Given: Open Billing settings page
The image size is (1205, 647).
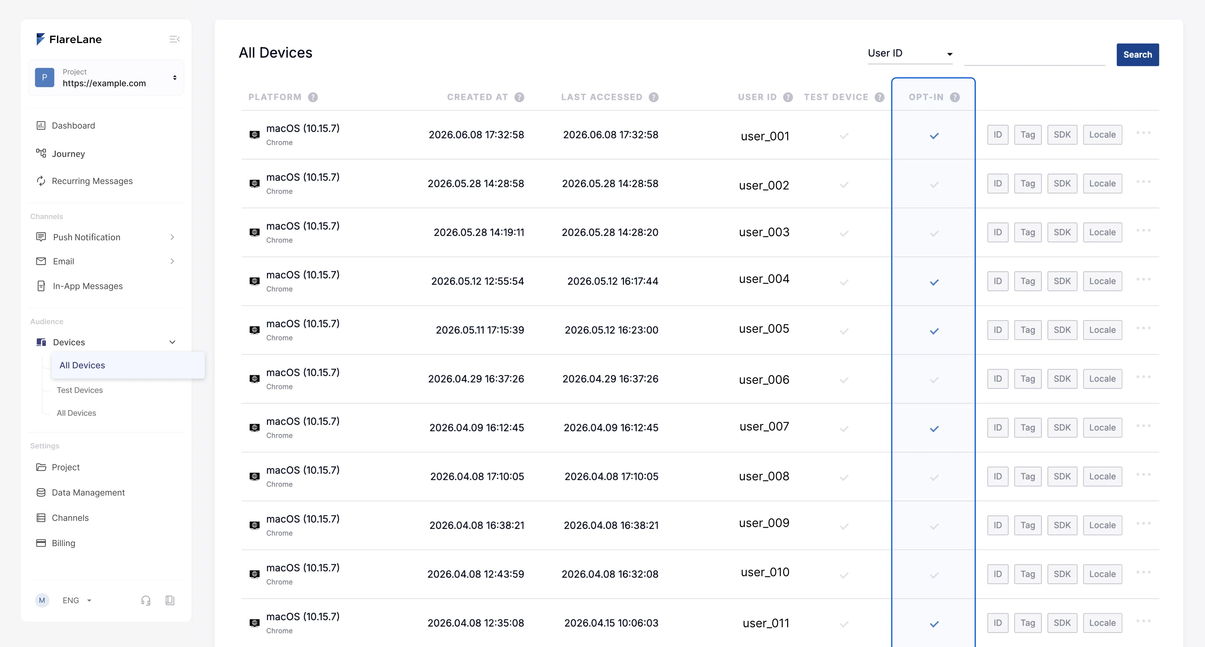Looking at the screenshot, I should click(64, 543).
